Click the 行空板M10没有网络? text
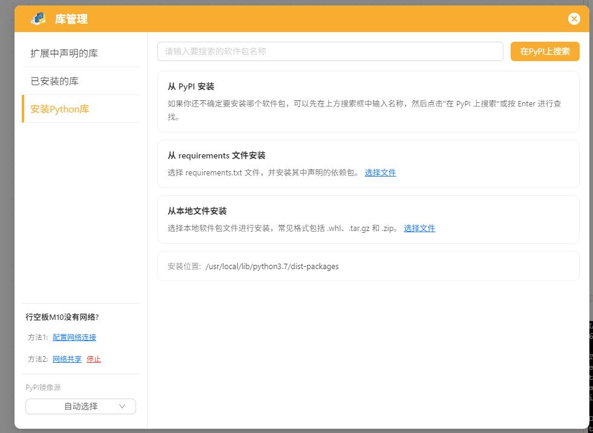This screenshot has width=593, height=433. [x=62, y=317]
